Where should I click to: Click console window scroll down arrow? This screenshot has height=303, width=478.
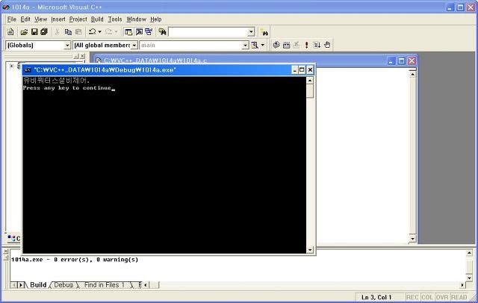[x=310, y=250]
